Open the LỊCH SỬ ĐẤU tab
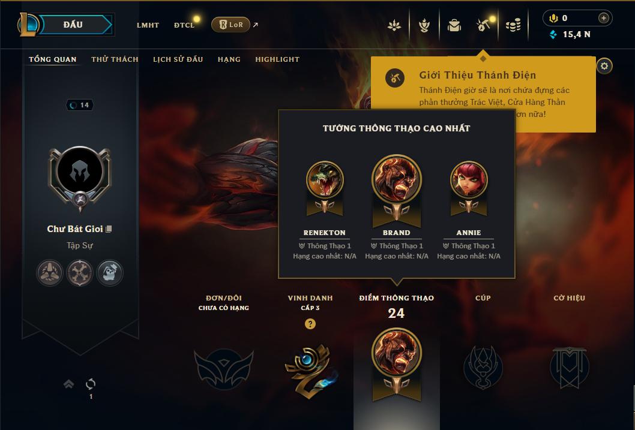 pyautogui.click(x=178, y=59)
